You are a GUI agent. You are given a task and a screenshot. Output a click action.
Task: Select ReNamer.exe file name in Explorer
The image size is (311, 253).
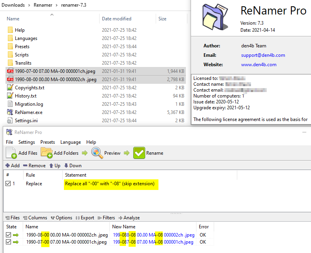point(29,112)
